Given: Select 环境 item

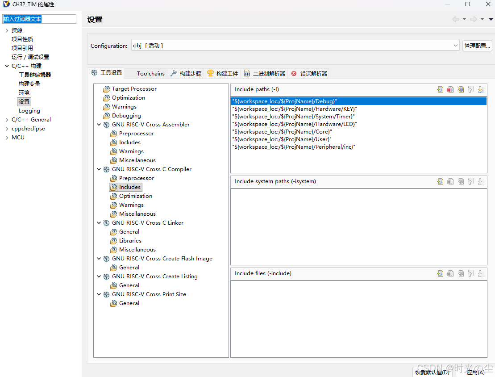Looking at the screenshot, I should coord(24,92).
